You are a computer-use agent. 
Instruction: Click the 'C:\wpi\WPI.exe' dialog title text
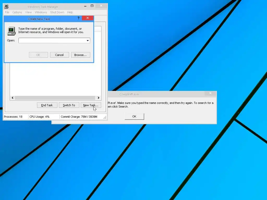(x=129, y=94)
